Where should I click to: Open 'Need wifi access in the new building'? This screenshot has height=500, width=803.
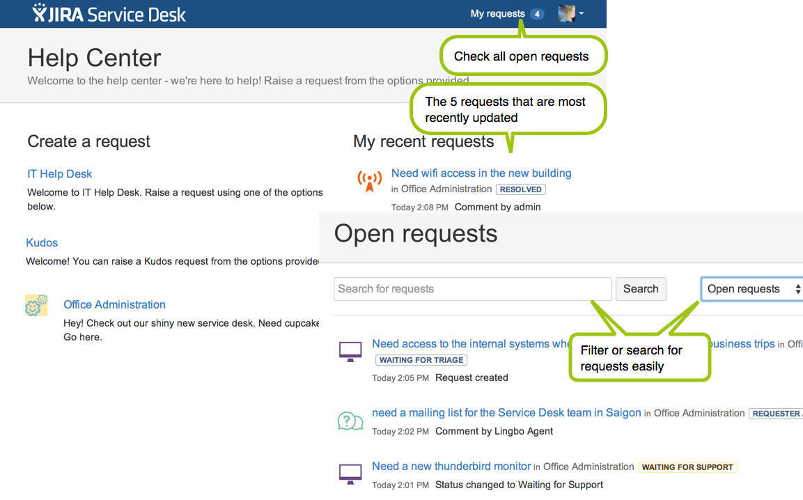[481, 173]
